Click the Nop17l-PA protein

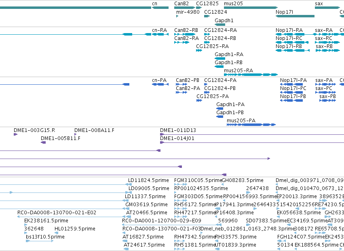(x=291, y=84)
